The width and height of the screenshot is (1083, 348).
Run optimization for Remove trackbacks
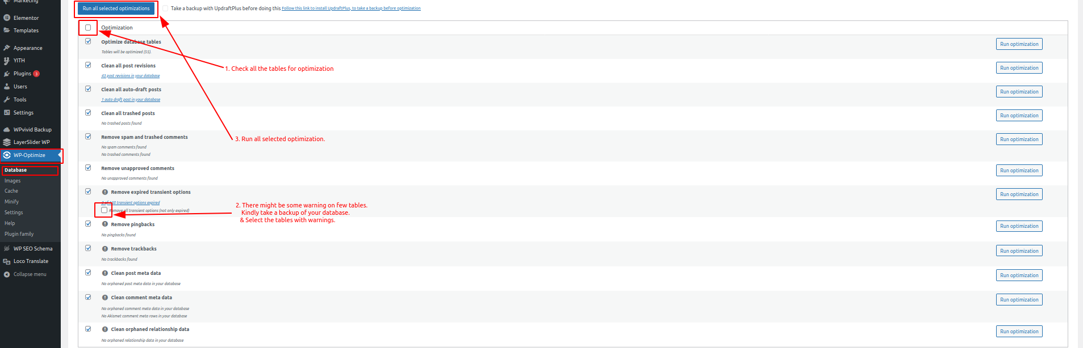tap(1019, 251)
